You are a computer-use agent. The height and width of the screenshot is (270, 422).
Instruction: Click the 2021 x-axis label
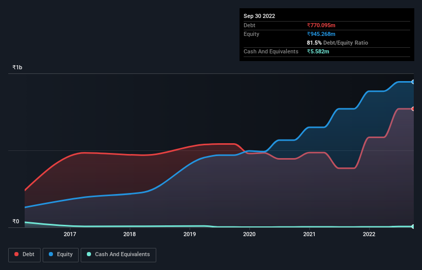click(x=309, y=234)
